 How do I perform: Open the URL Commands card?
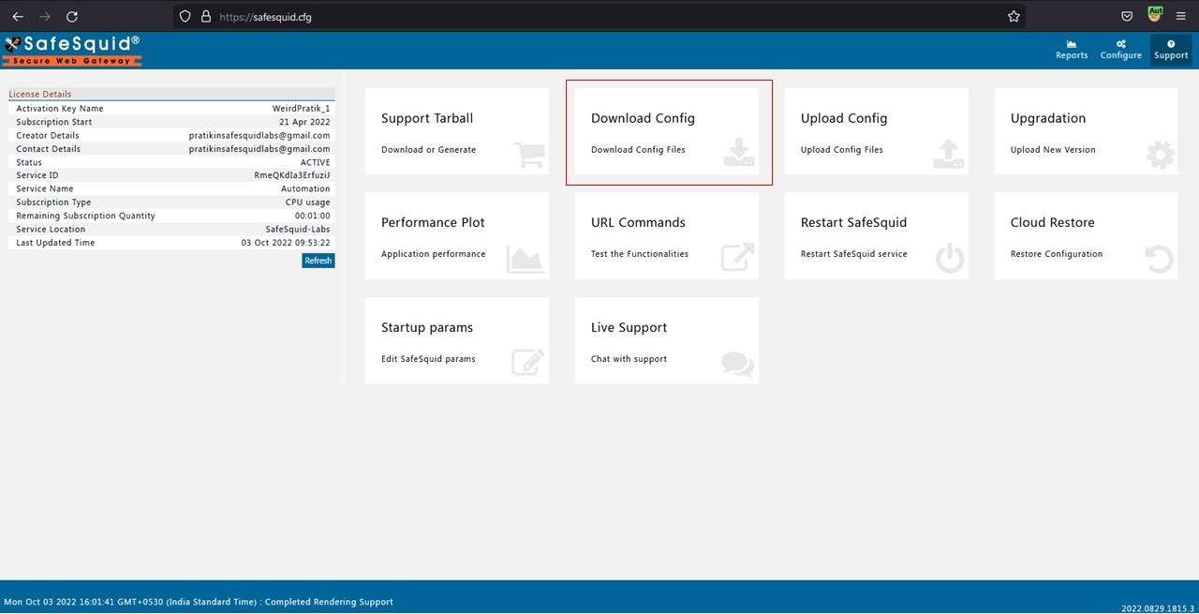tap(666, 236)
